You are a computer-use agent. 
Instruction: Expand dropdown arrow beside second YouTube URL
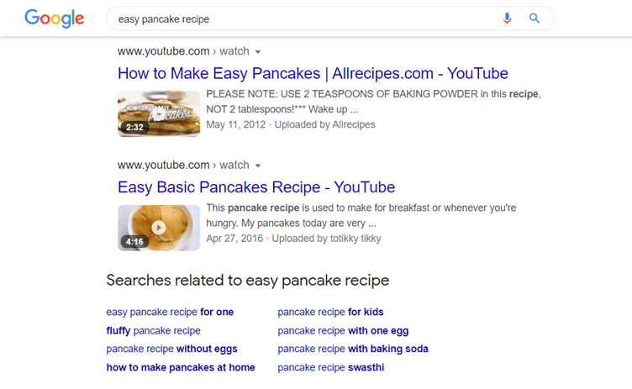258,166
